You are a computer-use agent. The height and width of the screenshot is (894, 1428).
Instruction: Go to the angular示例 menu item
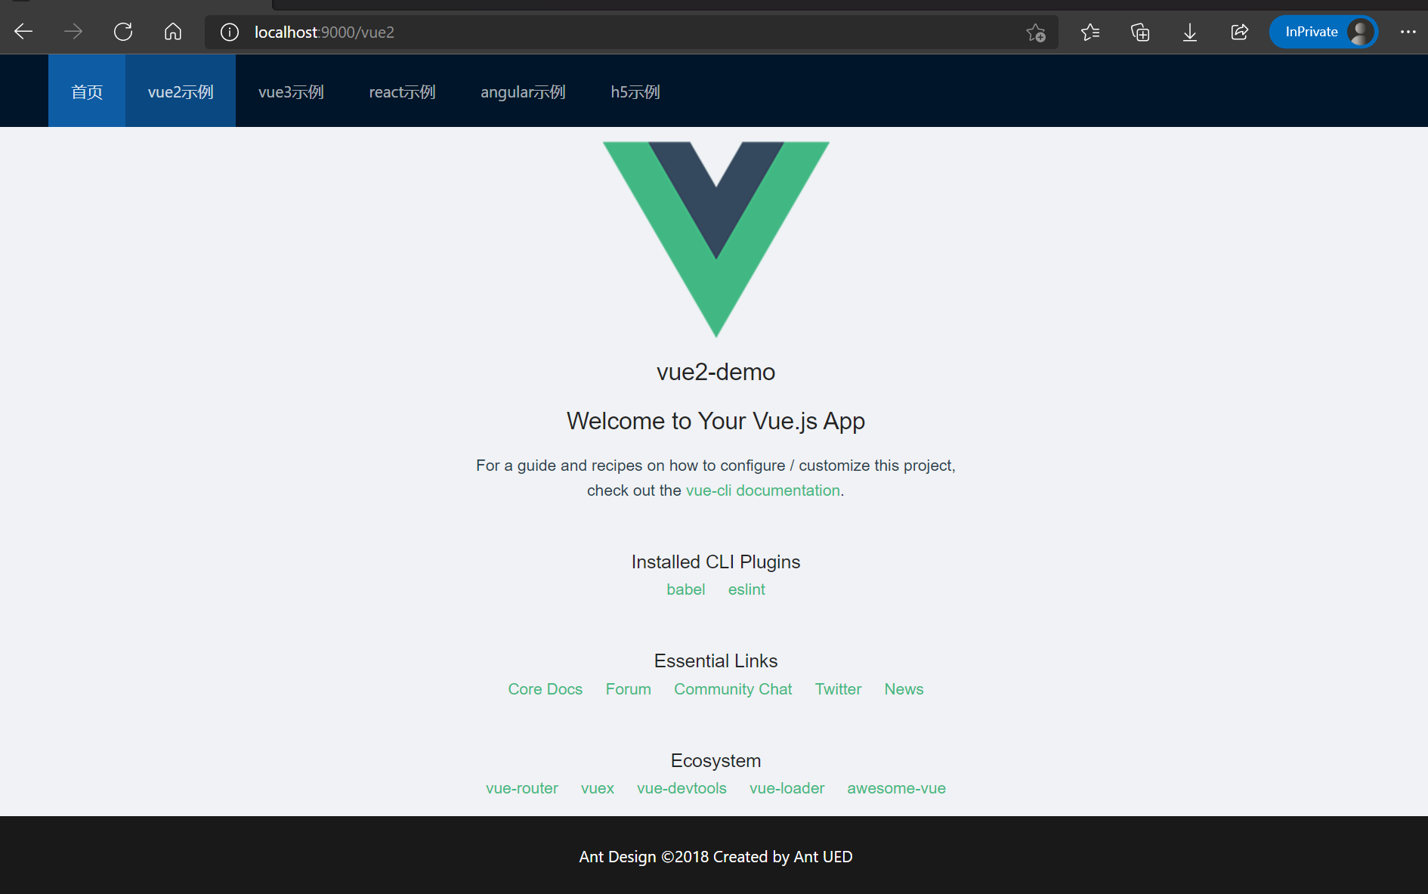coord(523,91)
